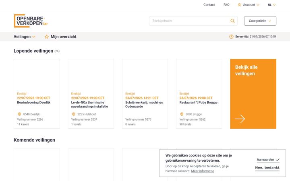Click the white arrow on the orange tile
The height and width of the screenshot is (181, 290).
(240, 119)
